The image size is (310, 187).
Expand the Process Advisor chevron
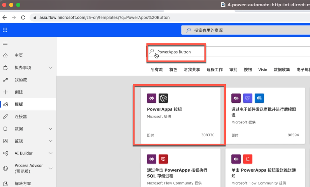(50, 168)
